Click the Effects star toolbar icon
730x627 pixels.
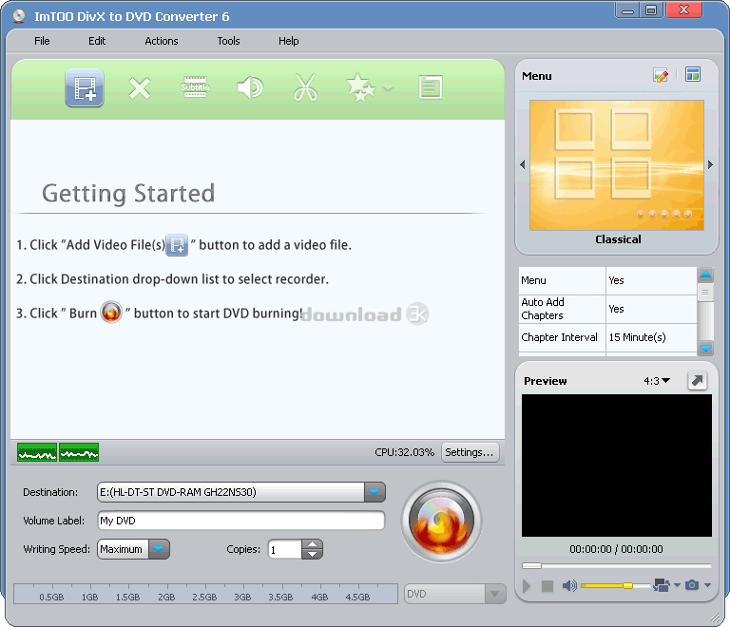point(360,88)
